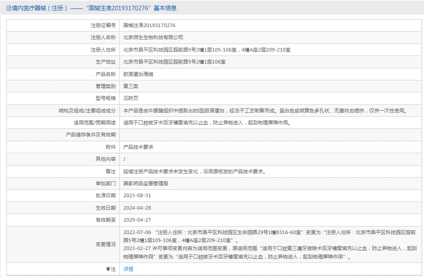The height and width of the screenshot is (278, 424).
Task: Select registration number value 国械注准20193170276
Action: (x=149, y=26)
